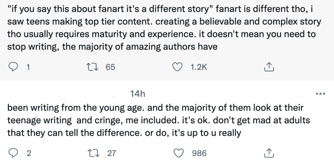Click the 27 retweets count
This screenshot has height=168, width=334.
111,153
